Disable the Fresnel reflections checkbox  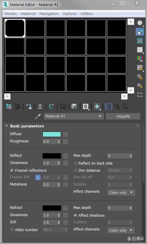coord(12,170)
